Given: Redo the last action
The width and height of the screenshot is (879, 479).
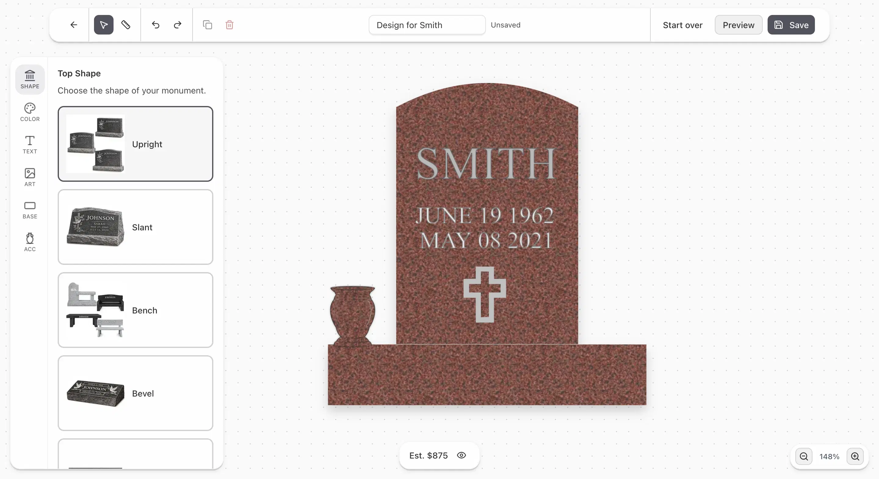Looking at the screenshot, I should point(177,25).
